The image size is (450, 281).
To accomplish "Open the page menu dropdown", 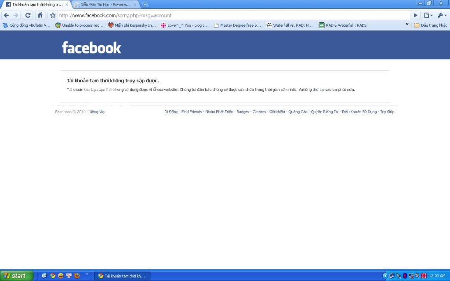I will [x=428, y=15].
